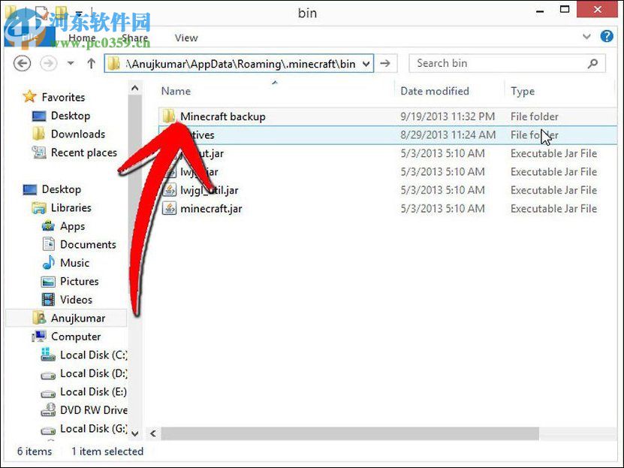
Task: Maximize the bin window
Action: point(565,9)
